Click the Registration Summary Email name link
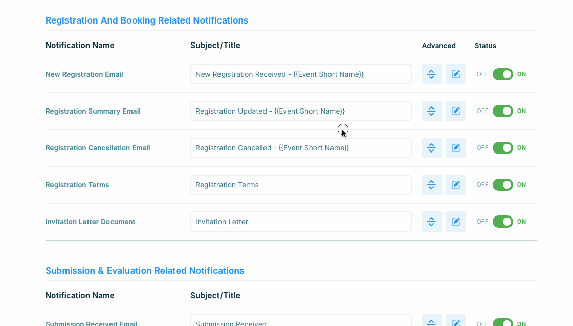The height and width of the screenshot is (326, 573). pyautogui.click(x=93, y=111)
